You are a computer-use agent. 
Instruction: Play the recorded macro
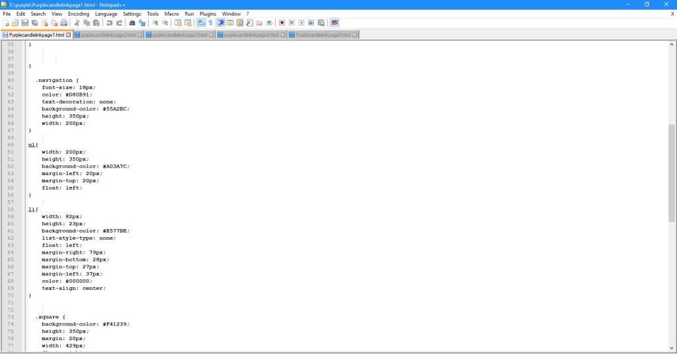pyautogui.click(x=301, y=22)
